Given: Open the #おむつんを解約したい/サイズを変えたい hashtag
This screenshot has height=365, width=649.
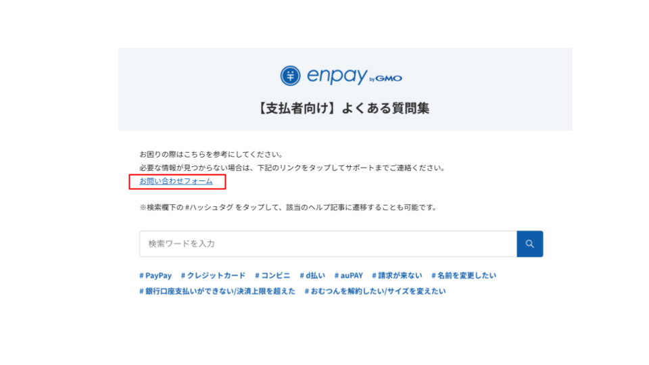Looking at the screenshot, I should [x=375, y=291].
